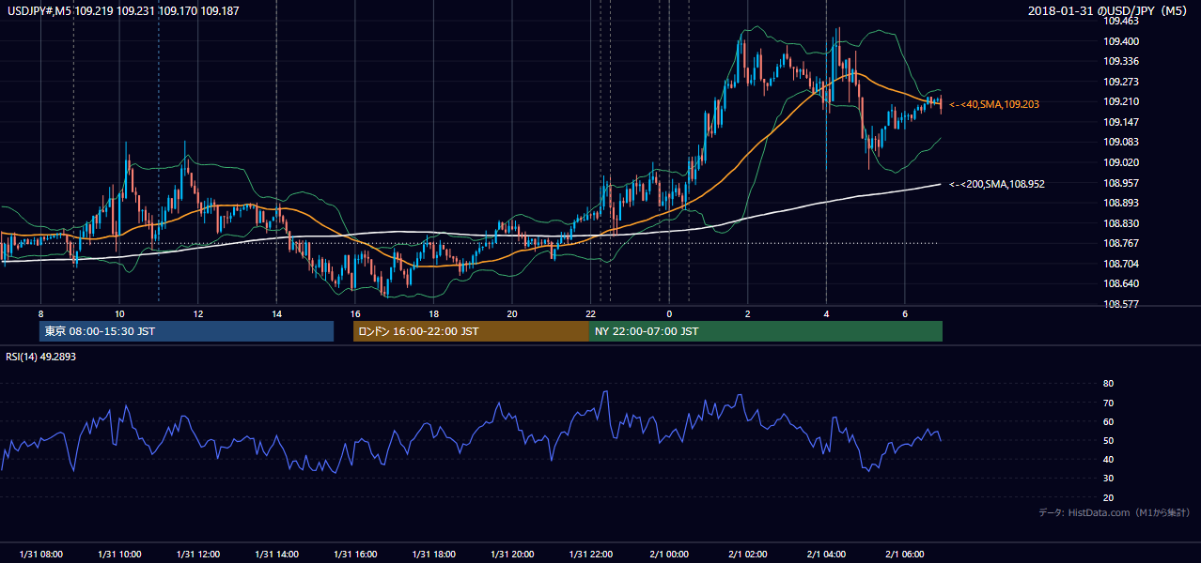Click price axis label 108.640

click(1122, 283)
